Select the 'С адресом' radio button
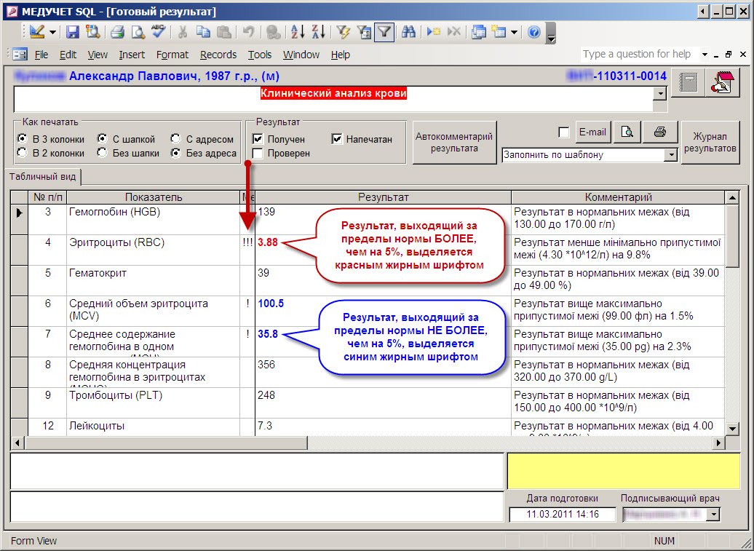754x551 pixels. click(x=175, y=138)
